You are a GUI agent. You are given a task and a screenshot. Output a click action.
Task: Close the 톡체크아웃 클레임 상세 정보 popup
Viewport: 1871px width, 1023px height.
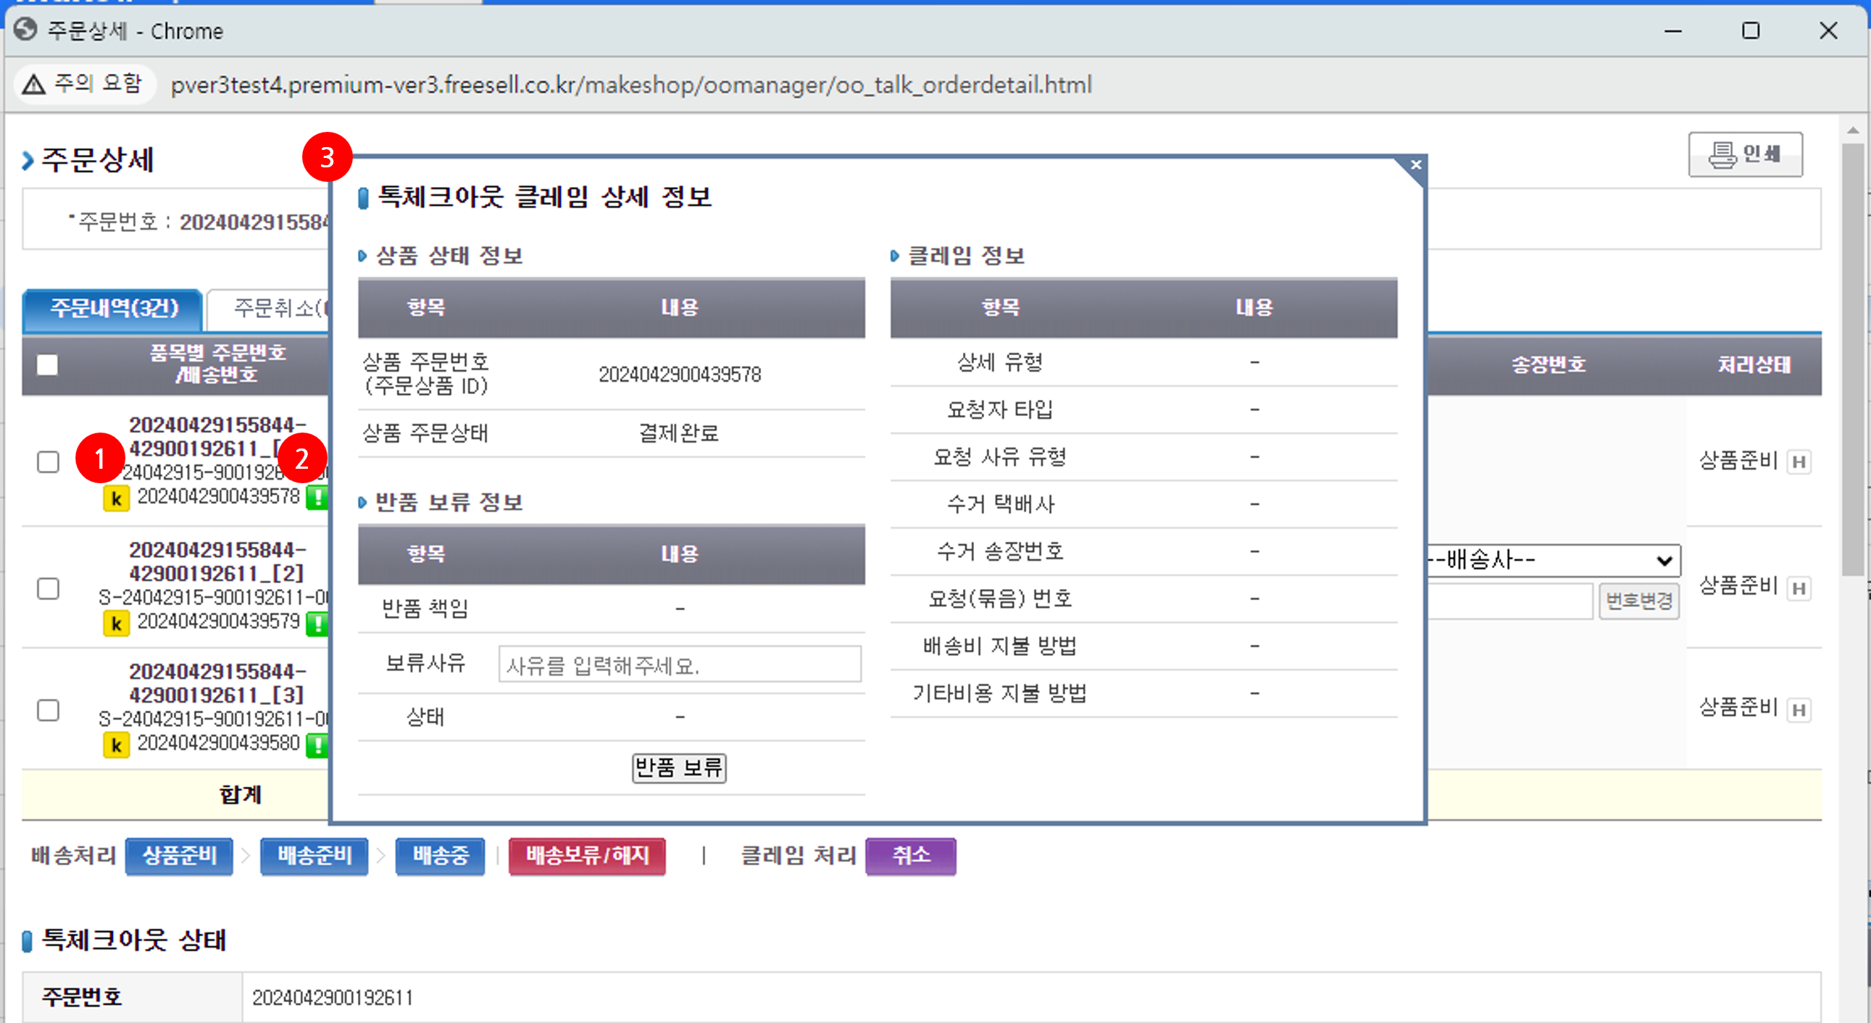[1416, 164]
